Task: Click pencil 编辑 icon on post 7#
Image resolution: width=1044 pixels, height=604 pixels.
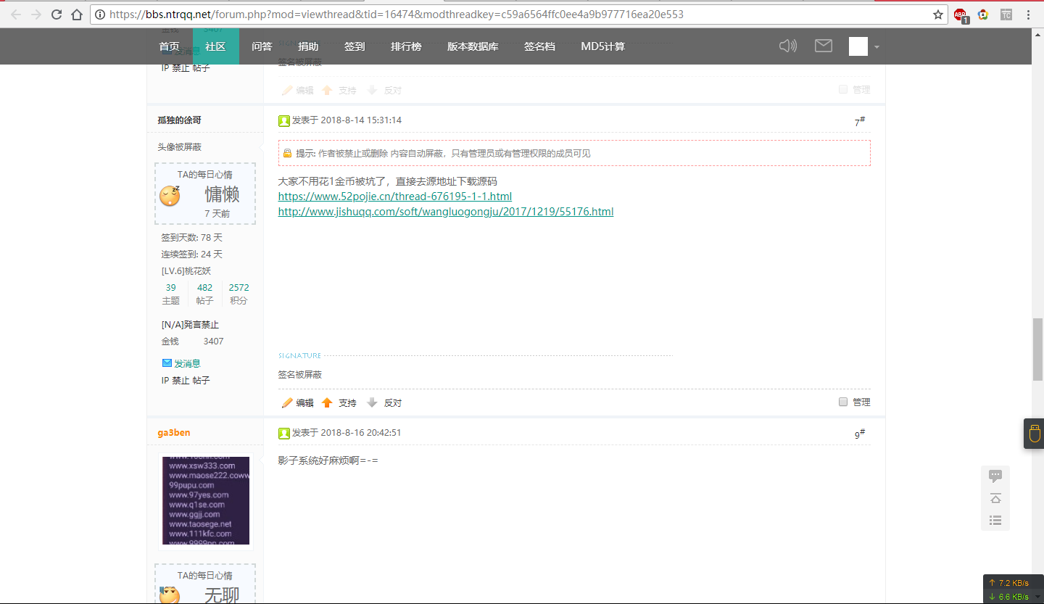Action: click(287, 402)
